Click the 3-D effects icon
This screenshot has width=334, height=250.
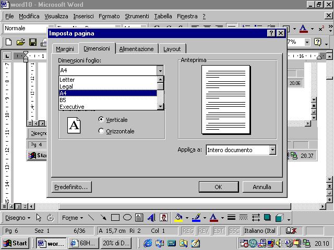click(280, 218)
